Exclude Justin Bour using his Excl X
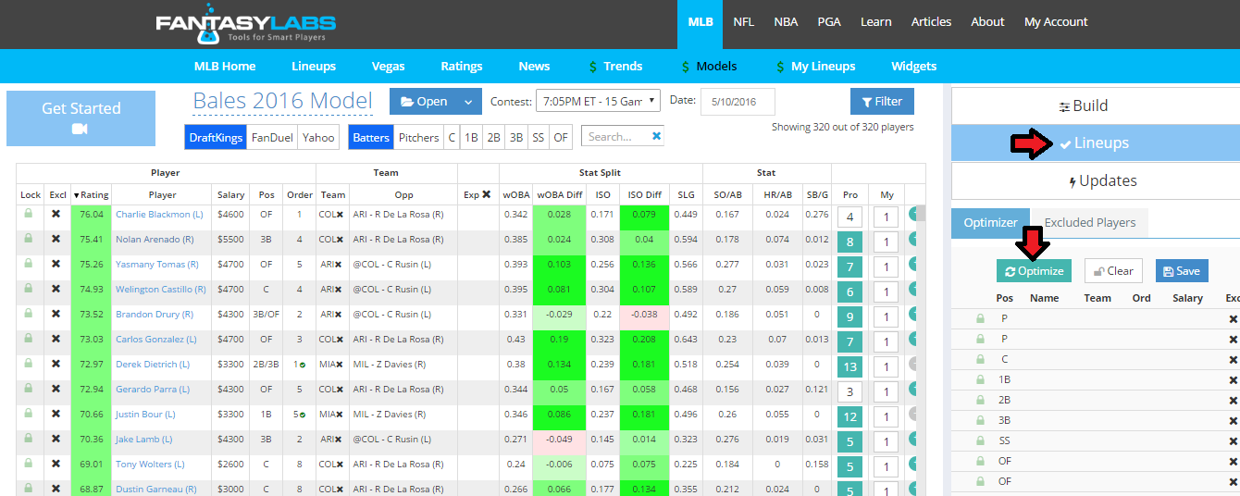The image size is (1240, 496). [x=56, y=414]
